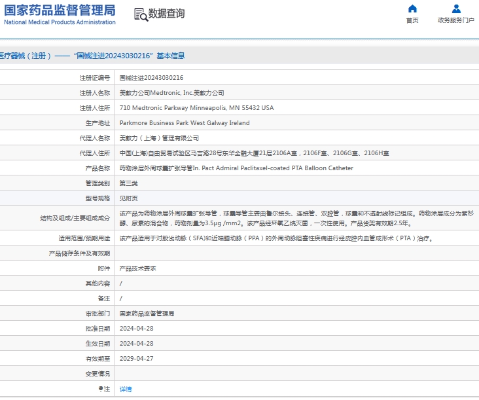
Task: Click the 适用范围/预期用途 label
Action: (84, 238)
